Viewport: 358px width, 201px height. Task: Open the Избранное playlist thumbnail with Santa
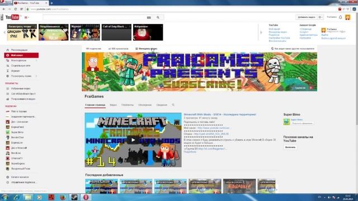pos(148,32)
